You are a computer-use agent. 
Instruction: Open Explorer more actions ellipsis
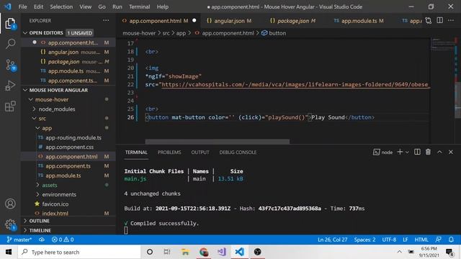click(x=106, y=21)
